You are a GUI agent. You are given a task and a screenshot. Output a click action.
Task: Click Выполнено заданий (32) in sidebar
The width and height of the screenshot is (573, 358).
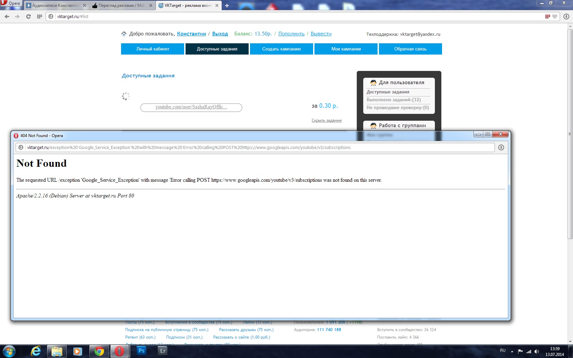click(x=394, y=100)
